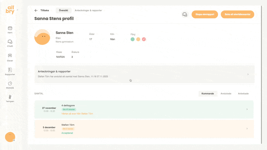Open Tempen thermometer icon
The height and width of the screenshot is (150, 267).
tap(10, 98)
